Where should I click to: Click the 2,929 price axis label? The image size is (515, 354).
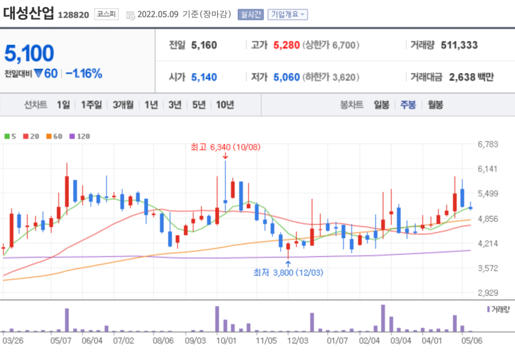487,293
